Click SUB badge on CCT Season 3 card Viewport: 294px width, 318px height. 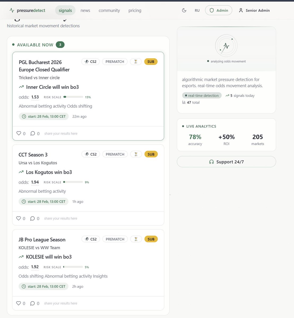tap(151, 154)
